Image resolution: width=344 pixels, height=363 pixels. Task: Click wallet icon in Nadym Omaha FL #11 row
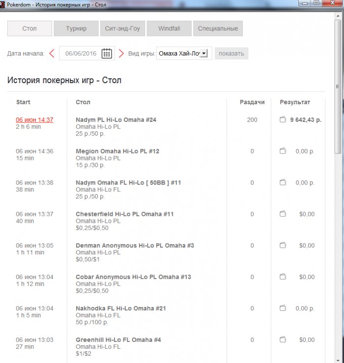pyautogui.click(x=283, y=182)
